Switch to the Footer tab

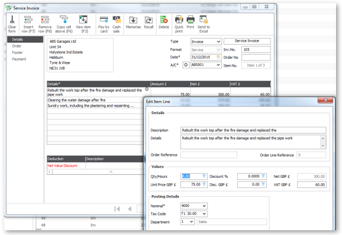tap(17, 52)
